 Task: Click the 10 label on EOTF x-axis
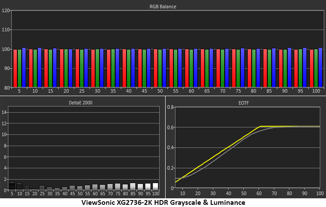pyautogui.click(x=183, y=194)
